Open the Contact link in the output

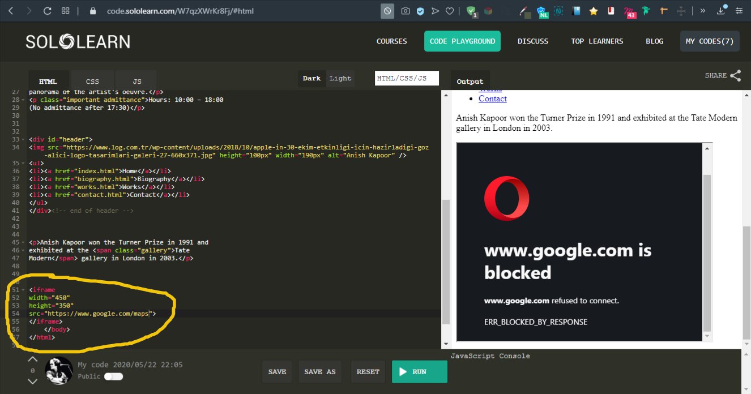493,98
